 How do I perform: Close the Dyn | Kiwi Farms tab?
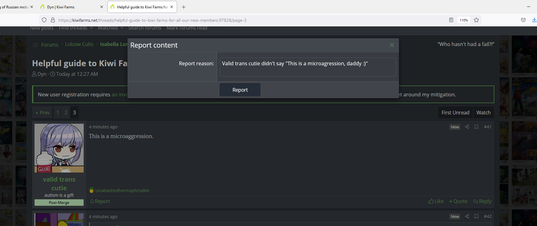pyautogui.click(x=102, y=7)
